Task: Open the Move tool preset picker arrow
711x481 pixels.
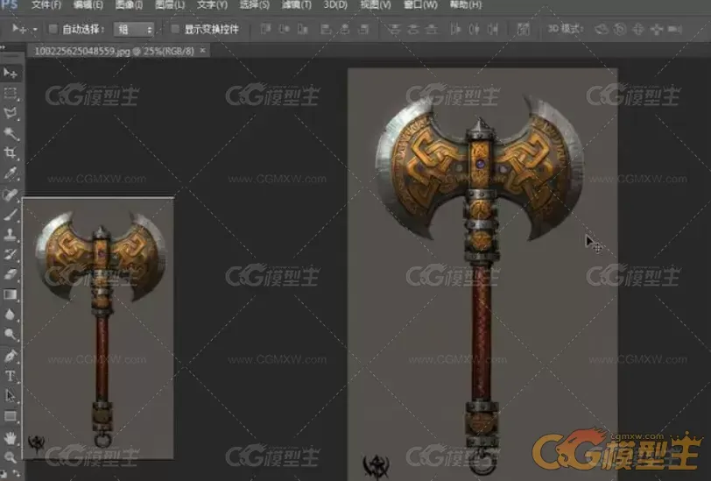Action: click(x=35, y=30)
